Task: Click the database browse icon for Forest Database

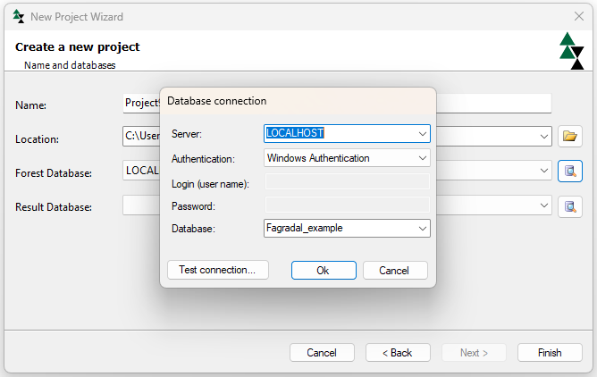Action: coord(570,171)
